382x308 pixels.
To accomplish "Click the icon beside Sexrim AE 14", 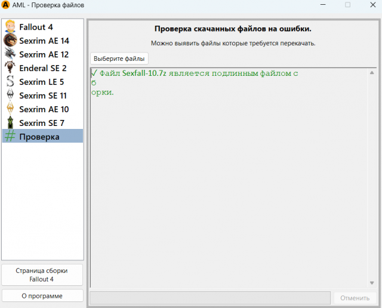I will pyautogui.click(x=10, y=41).
